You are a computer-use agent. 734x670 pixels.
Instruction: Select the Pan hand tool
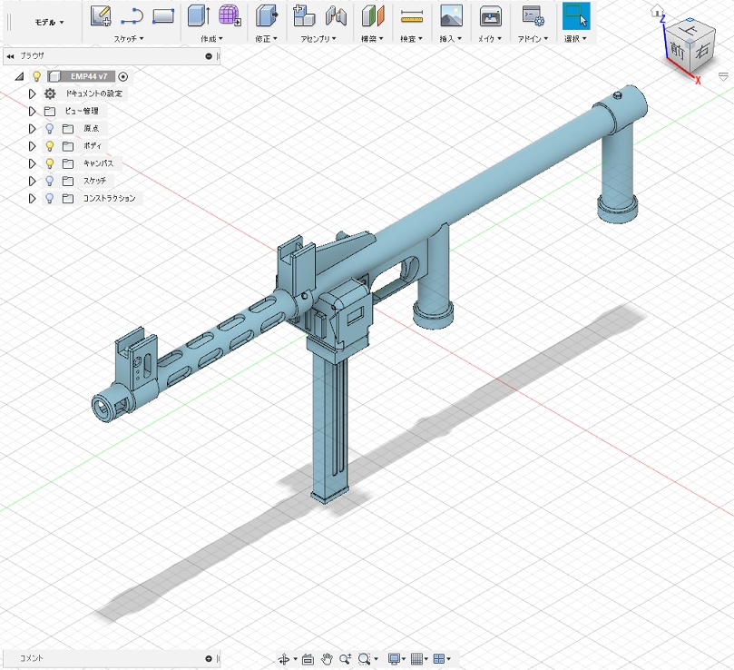[327, 659]
